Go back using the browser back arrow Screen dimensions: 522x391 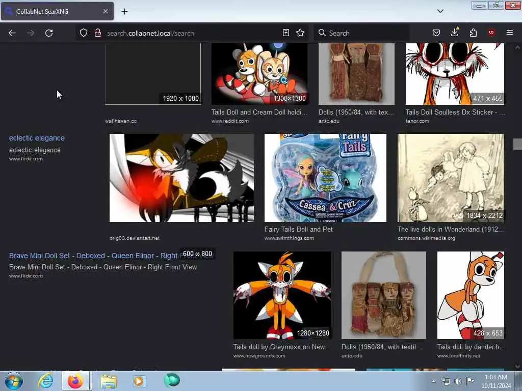[x=12, y=33]
